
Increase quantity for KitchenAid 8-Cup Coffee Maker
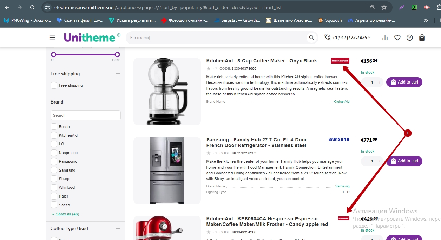coord(380,82)
